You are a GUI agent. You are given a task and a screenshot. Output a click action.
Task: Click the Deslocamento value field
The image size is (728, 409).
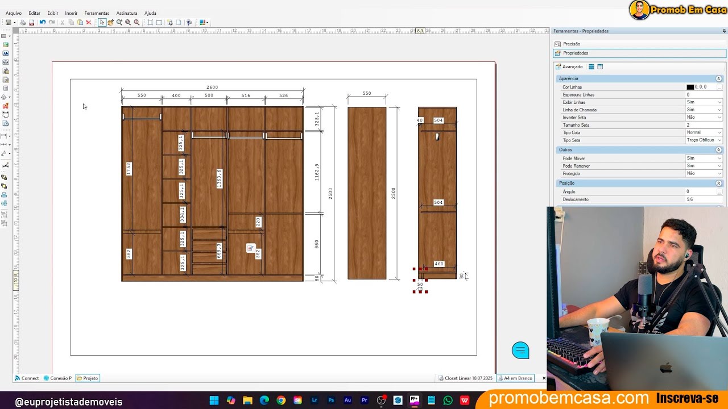point(704,199)
